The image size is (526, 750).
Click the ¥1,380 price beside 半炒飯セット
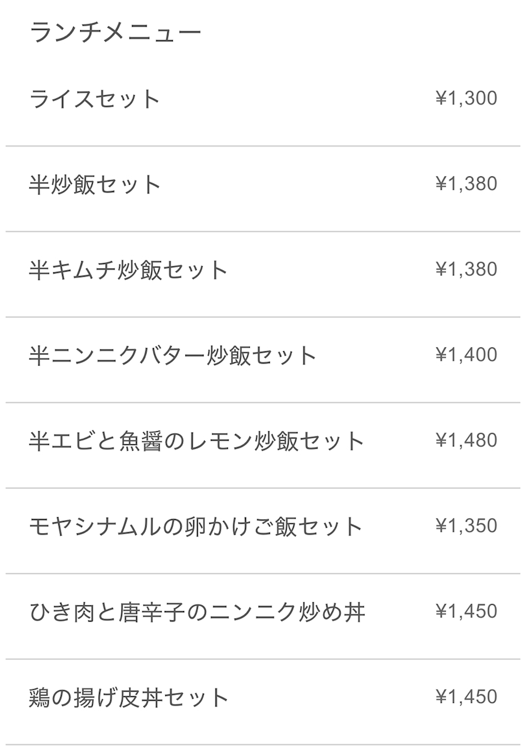[466, 184]
